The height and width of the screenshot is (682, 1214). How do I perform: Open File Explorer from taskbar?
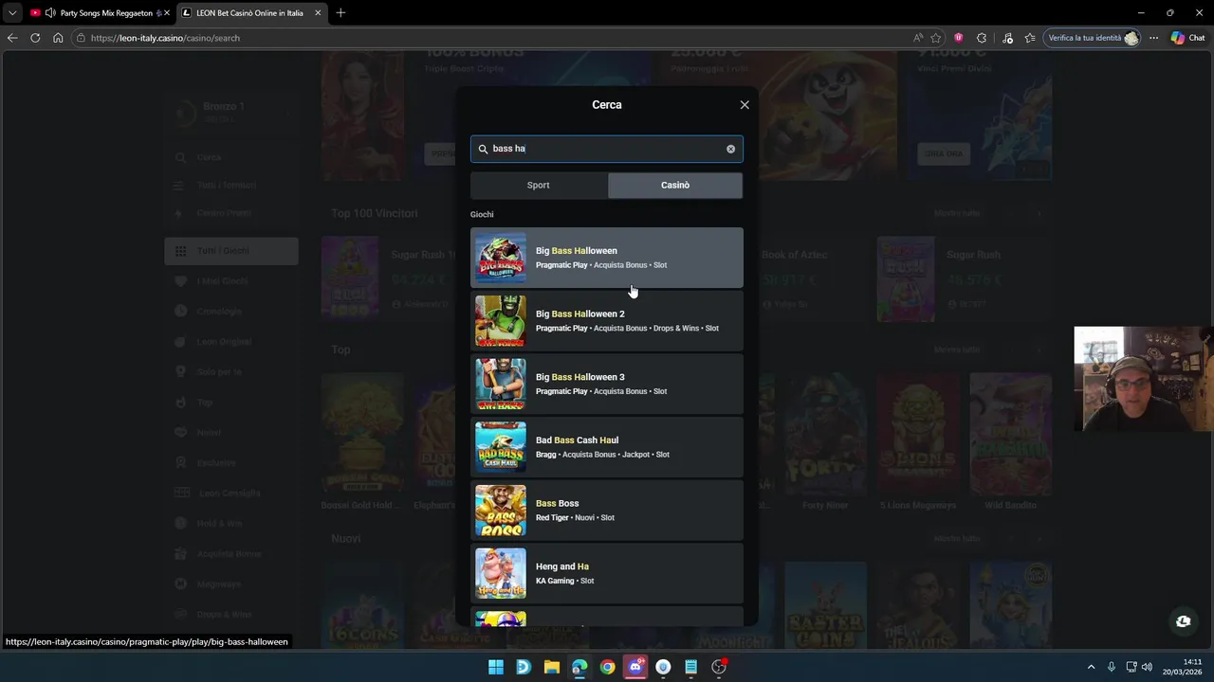tap(551, 667)
